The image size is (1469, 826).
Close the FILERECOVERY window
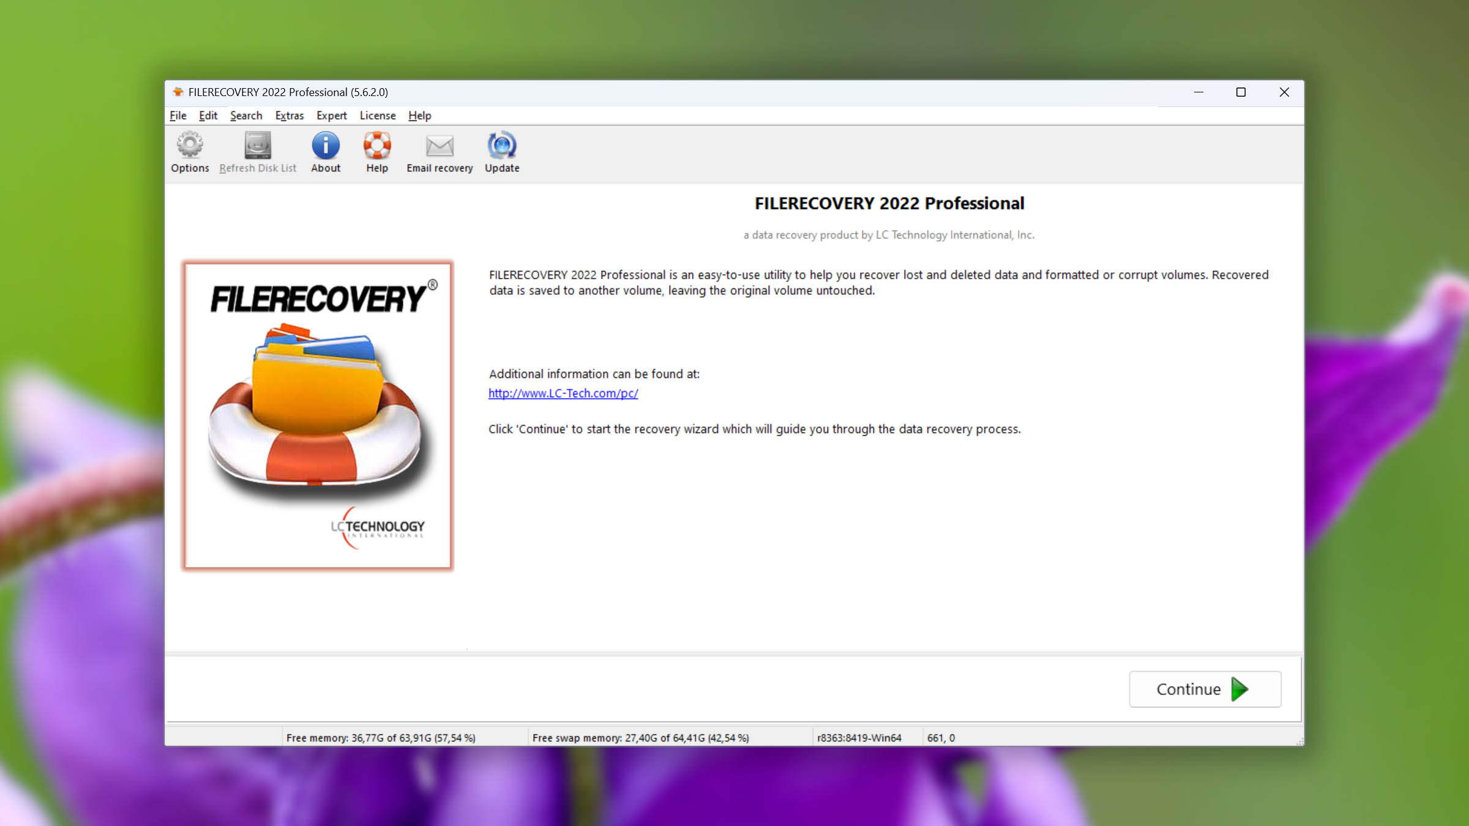(1284, 92)
